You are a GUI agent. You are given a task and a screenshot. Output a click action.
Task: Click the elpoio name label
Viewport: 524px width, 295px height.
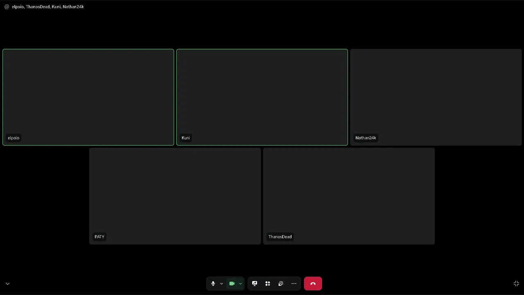(x=14, y=138)
